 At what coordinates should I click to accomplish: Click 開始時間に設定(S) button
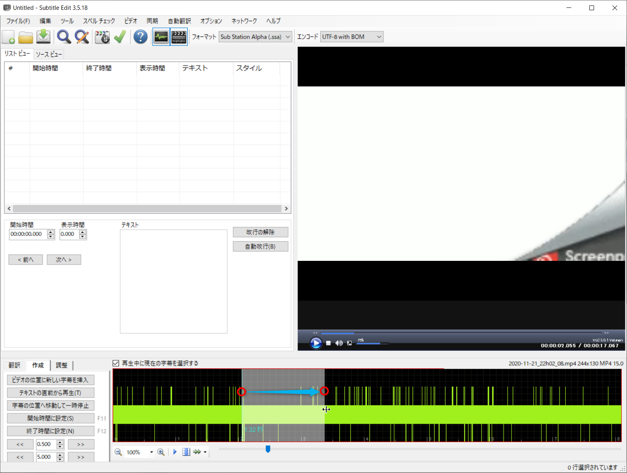[51, 418]
